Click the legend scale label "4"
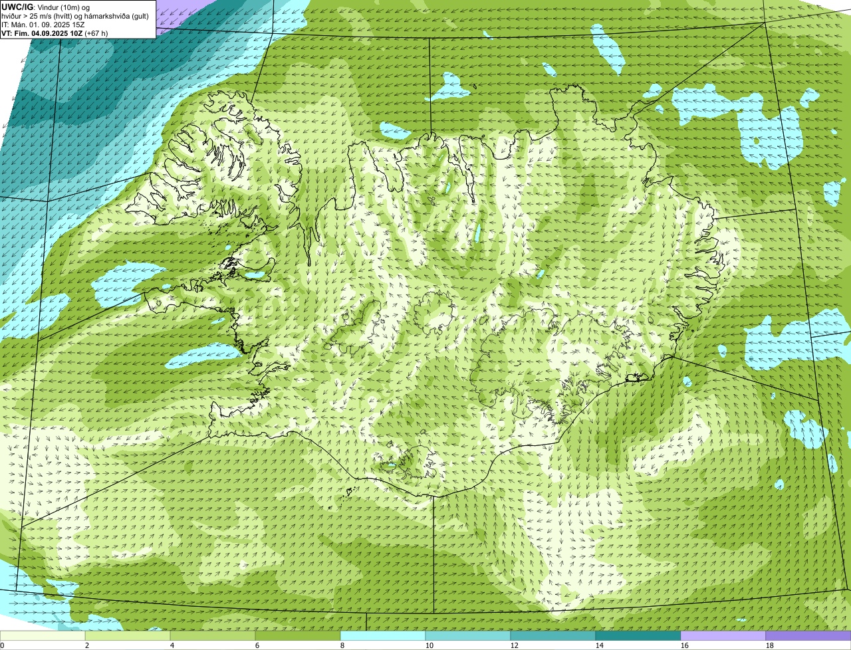Screen dimensions: 851x650 click(x=172, y=645)
